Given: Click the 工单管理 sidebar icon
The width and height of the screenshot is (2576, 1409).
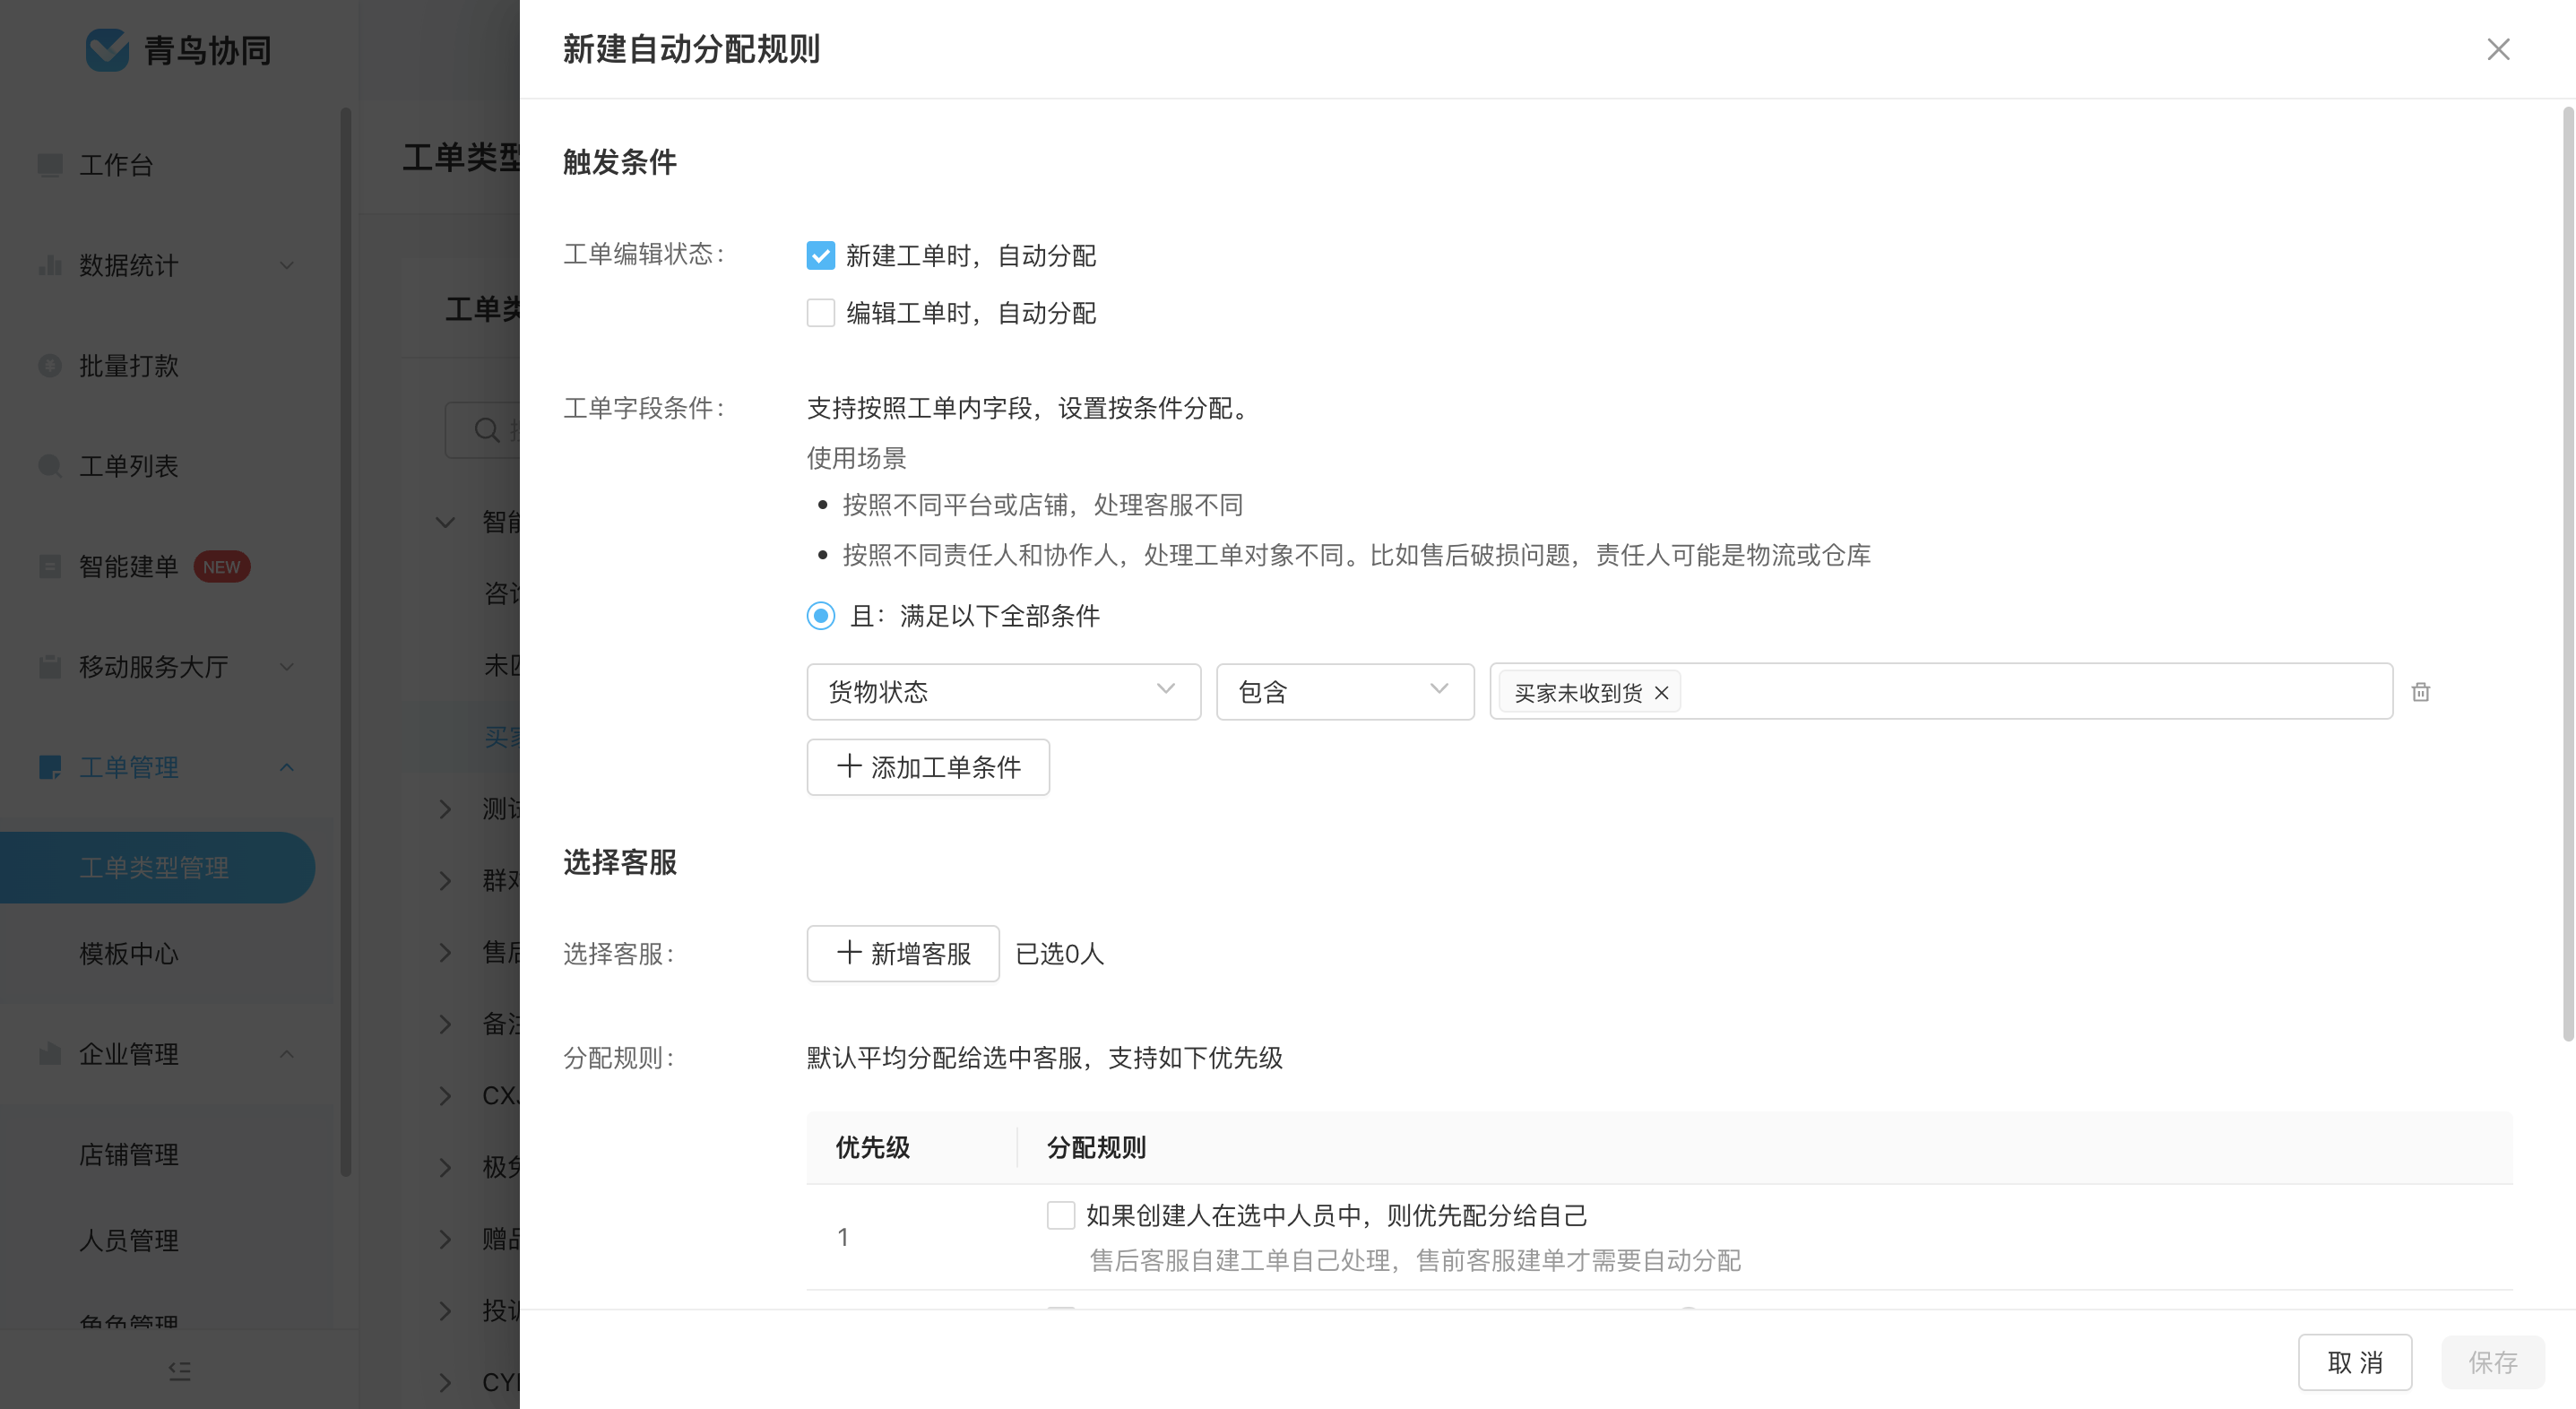Looking at the screenshot, I should pyautogui.click(x=50, y=767).
